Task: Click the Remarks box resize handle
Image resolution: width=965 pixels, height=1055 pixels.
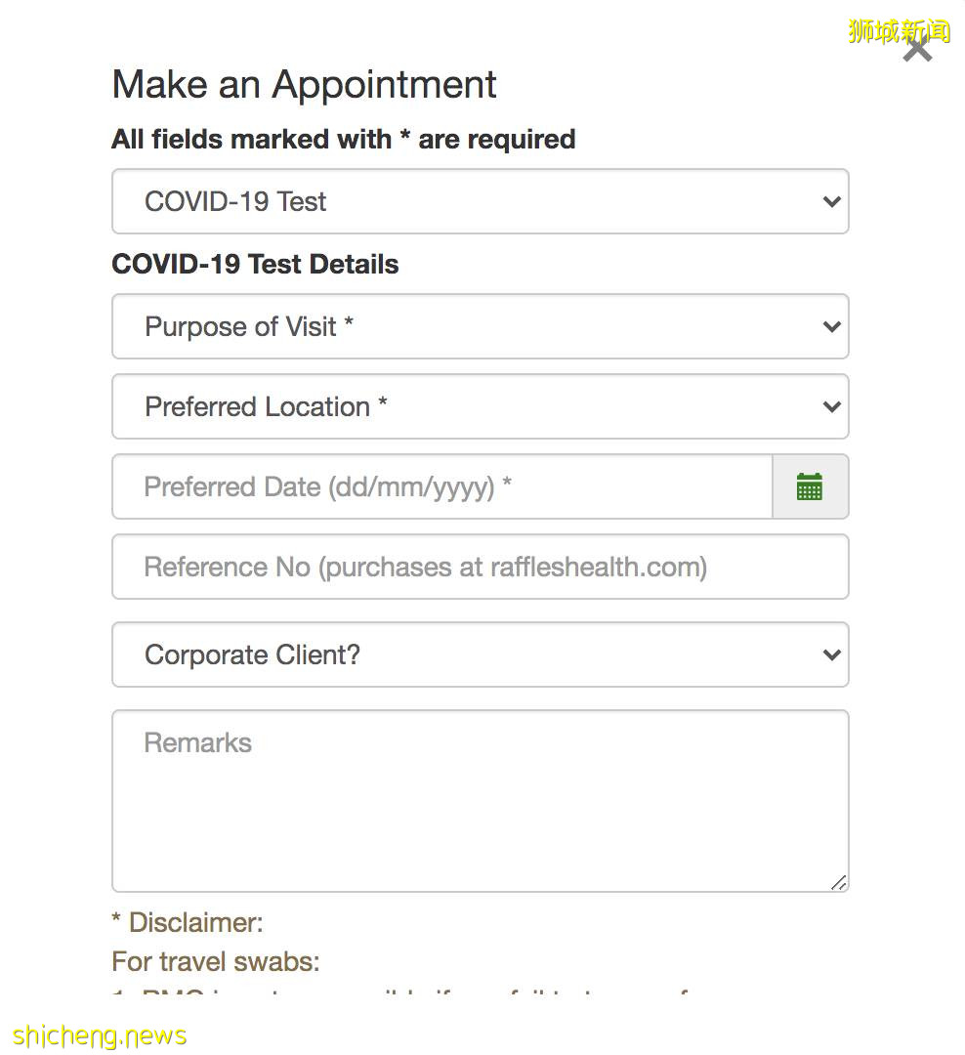Action: click(x=839, y=883)
